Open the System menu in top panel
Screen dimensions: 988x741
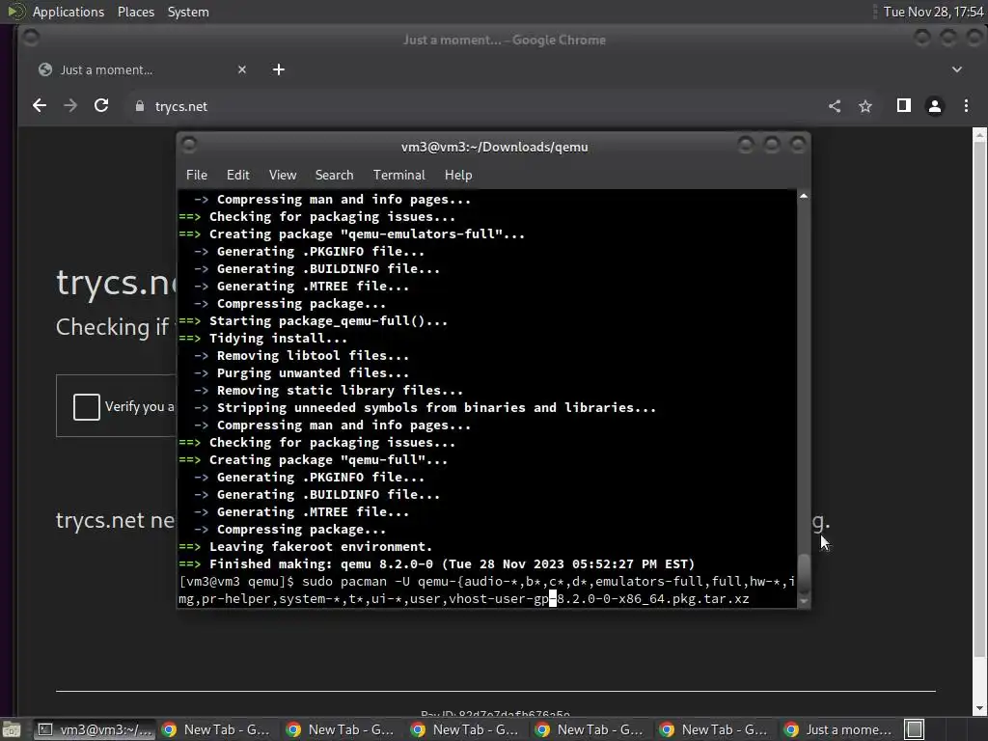point(188,12)
